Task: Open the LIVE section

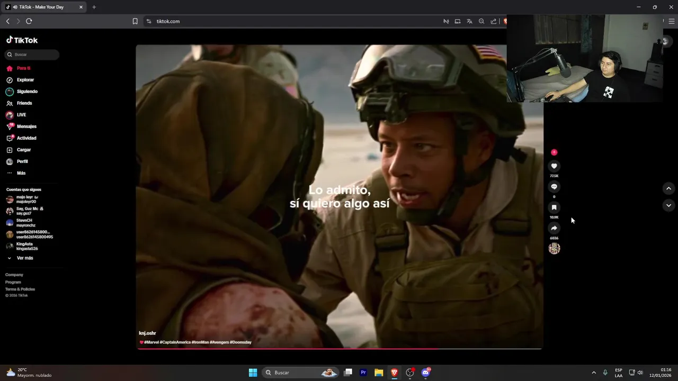Action: coord(16,115)
